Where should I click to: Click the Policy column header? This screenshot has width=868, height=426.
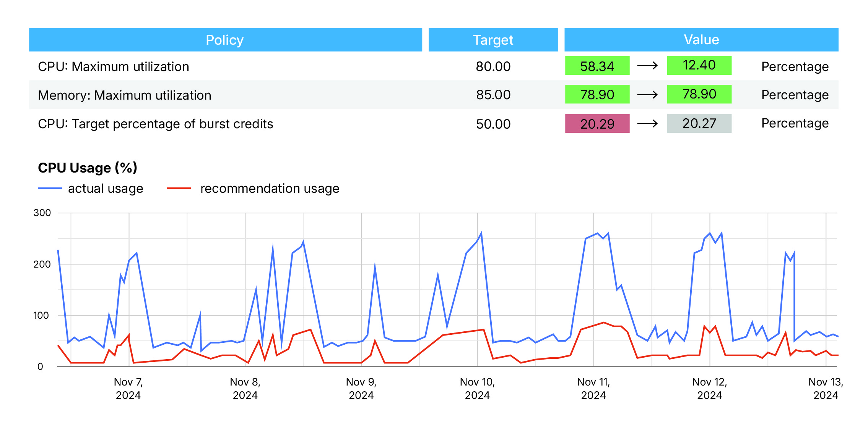(x=226, y=40)
